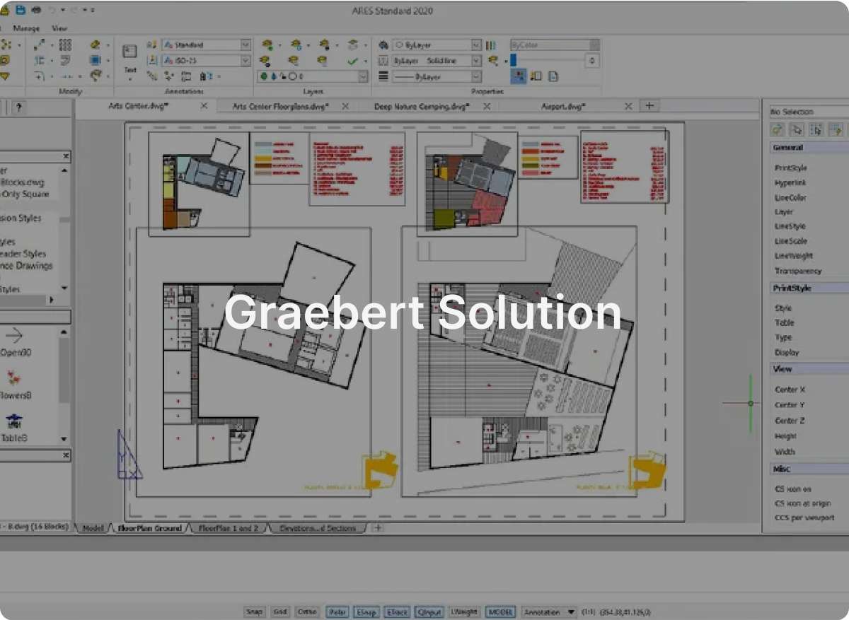Close the Airport.dwg tab
Image resolution: width=849 pixels, height=620 pixels.
(628, 106)
